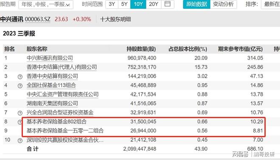The image size is (280, 160).
Task: Open the 报告期 report type dropdown
Action: (x=46, y=4)
